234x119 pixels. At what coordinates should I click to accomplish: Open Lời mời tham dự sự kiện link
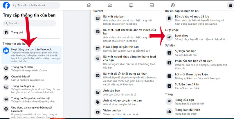[191, 74]
